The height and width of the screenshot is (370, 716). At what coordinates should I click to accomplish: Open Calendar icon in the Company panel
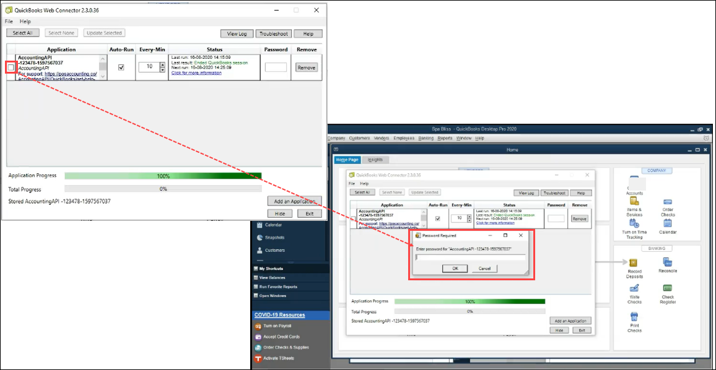(668, 223)
